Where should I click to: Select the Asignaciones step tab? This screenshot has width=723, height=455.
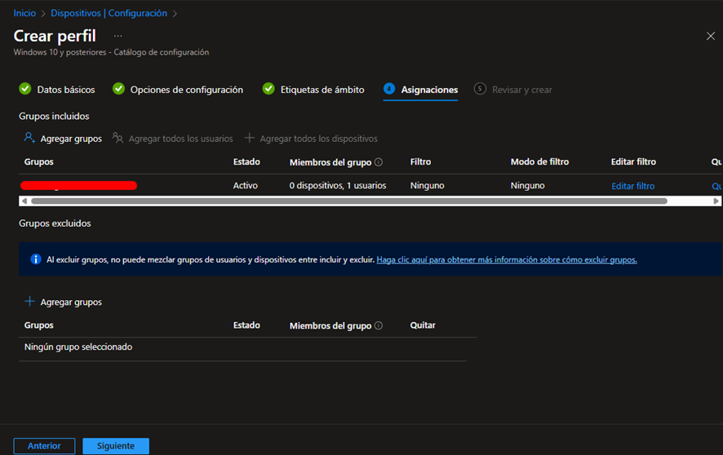[429, 90]
